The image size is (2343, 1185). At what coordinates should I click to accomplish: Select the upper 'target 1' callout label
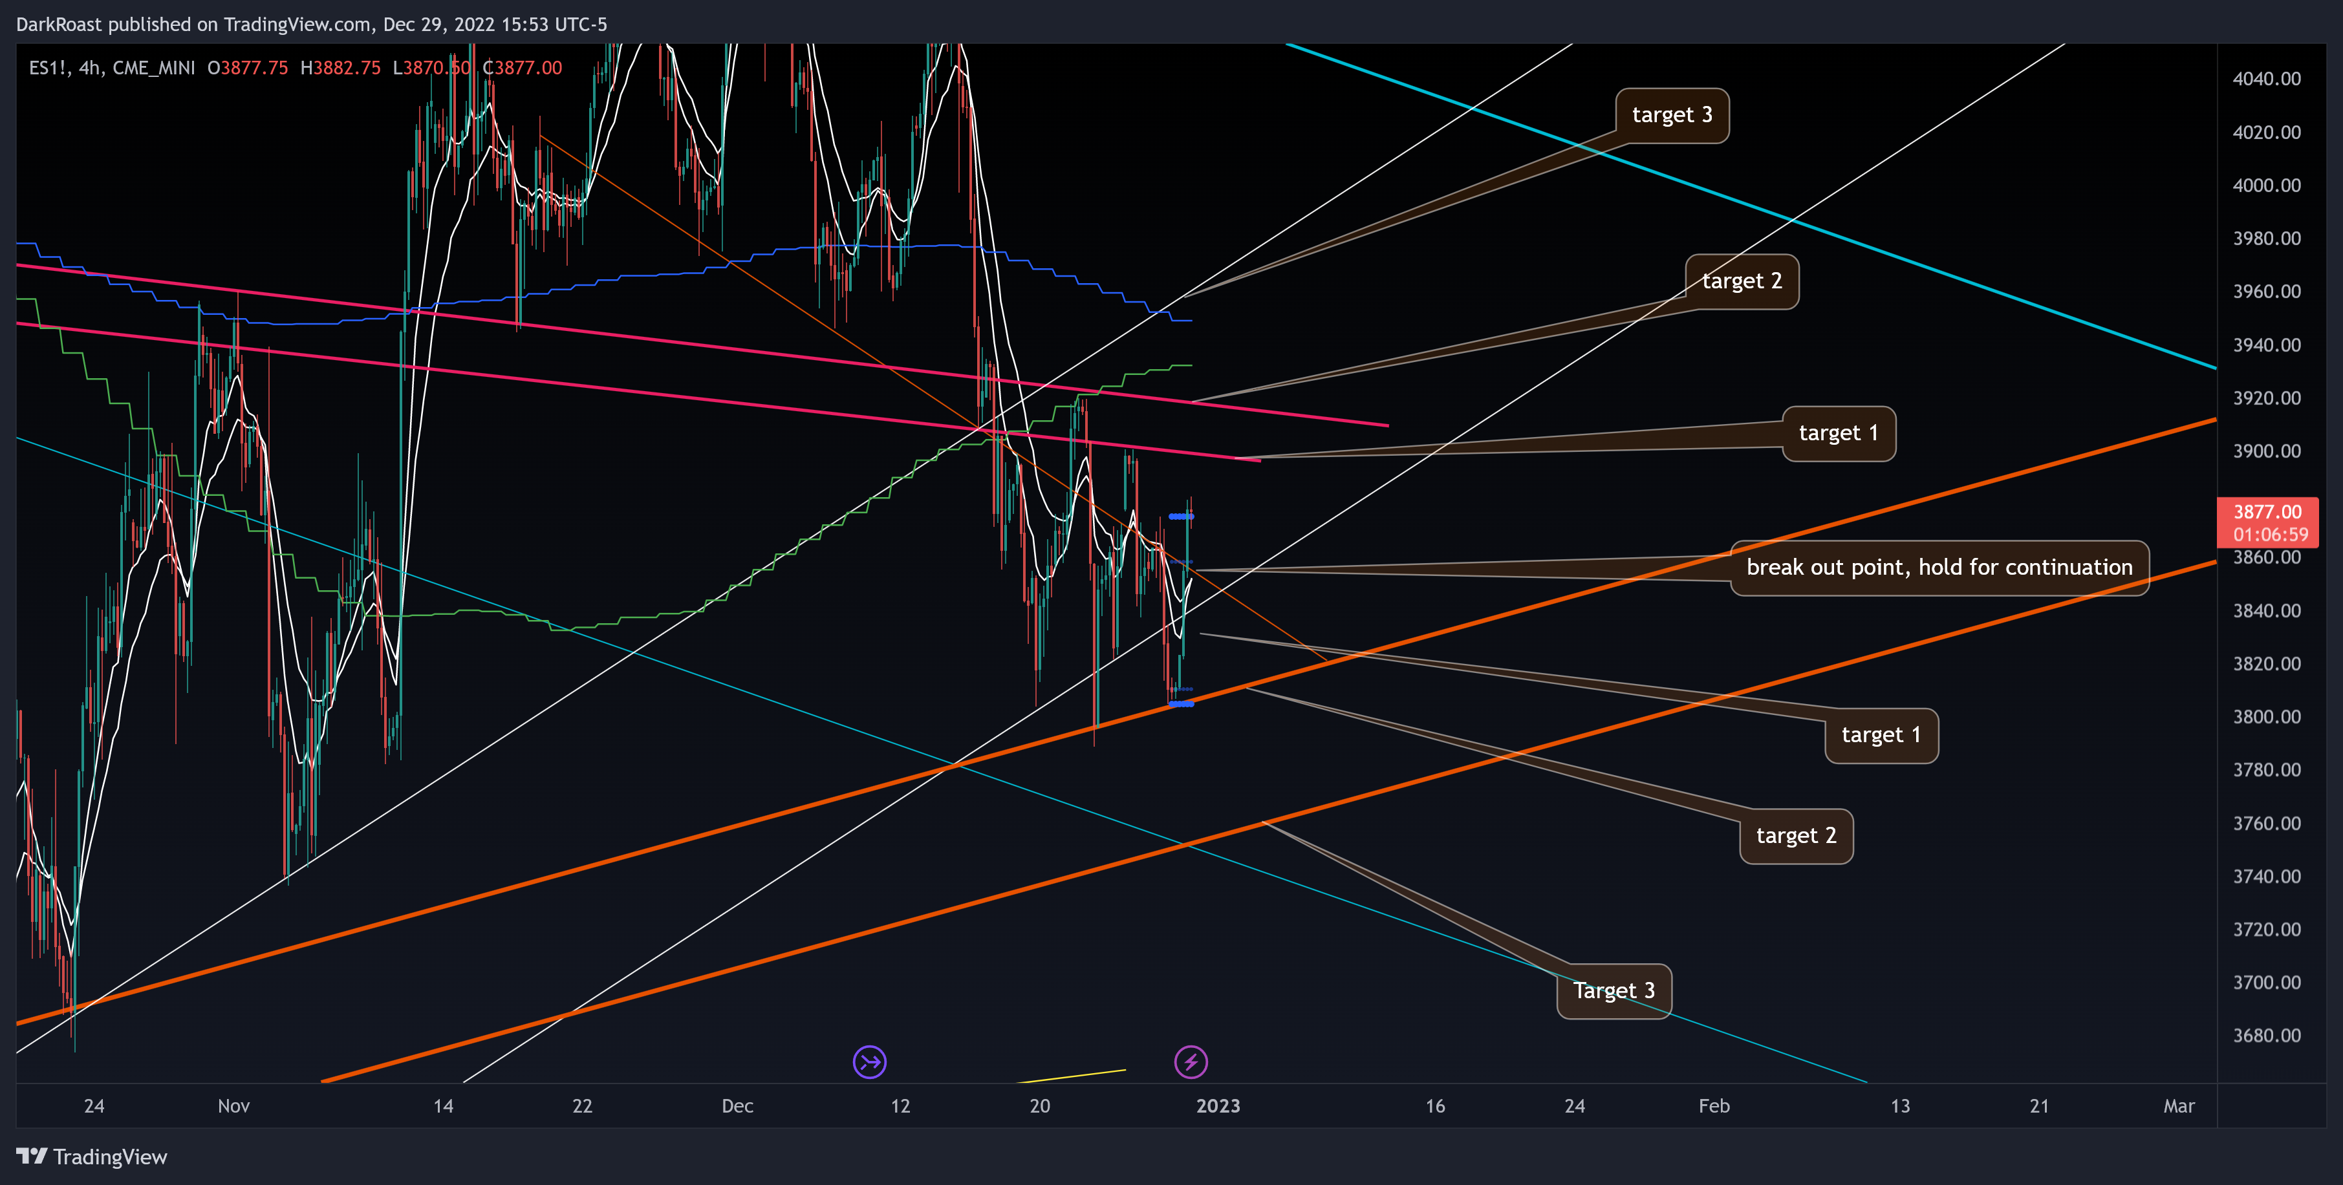(1838, 434)
